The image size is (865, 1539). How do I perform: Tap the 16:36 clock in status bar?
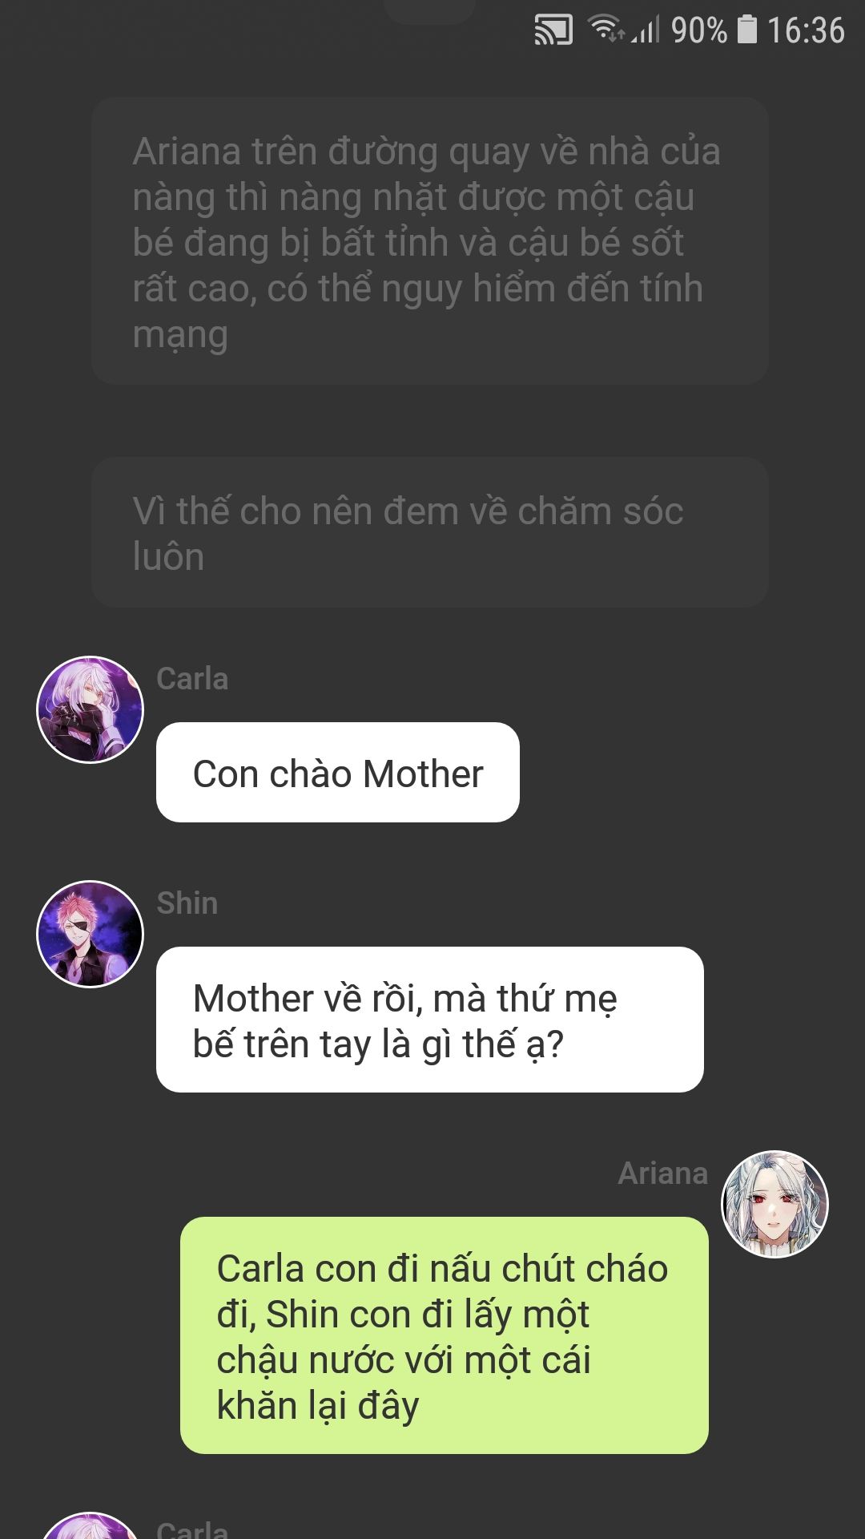pos(806,30)
